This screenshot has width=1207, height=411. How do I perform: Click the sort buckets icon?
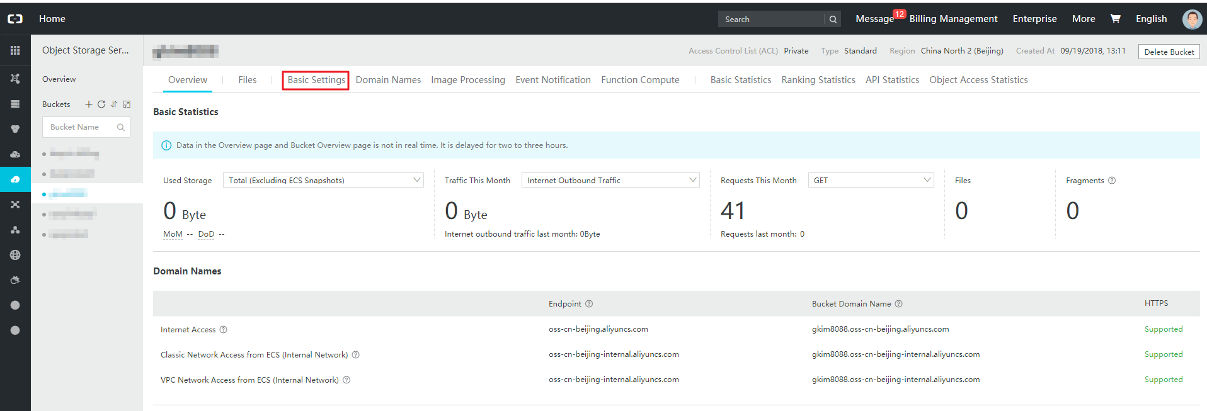coord(114,104)
